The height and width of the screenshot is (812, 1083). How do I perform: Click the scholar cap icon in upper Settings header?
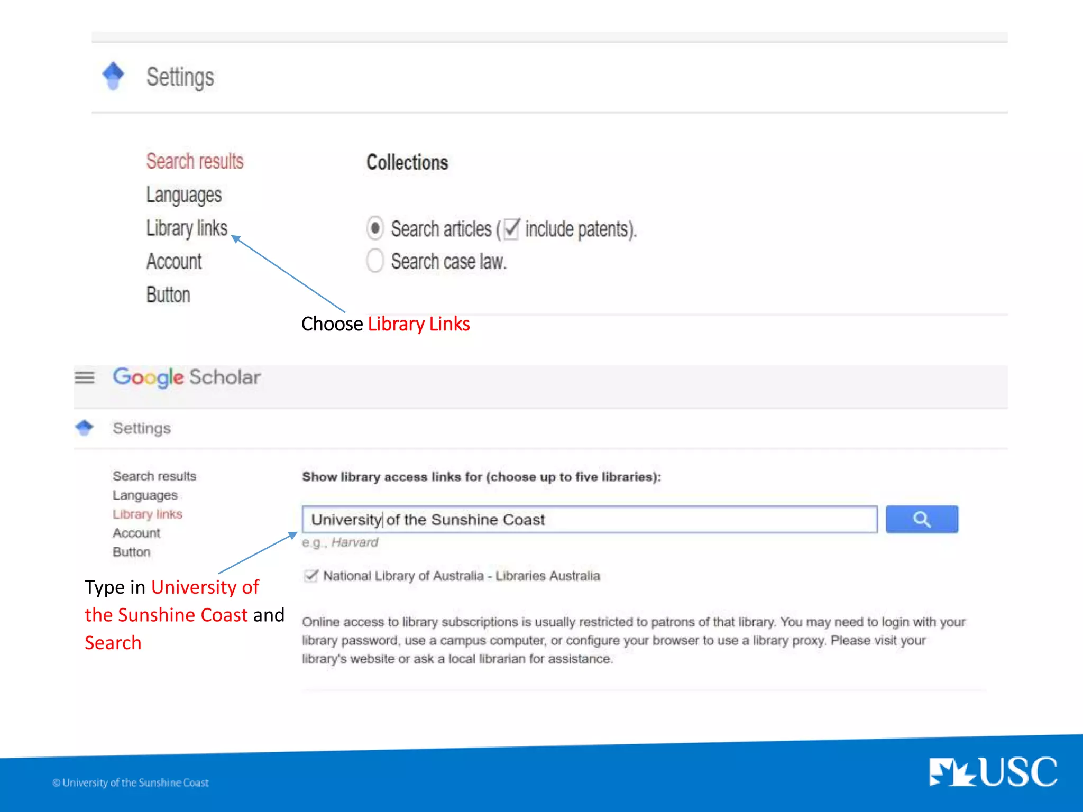pyautogui.click(x=113, y=76)
